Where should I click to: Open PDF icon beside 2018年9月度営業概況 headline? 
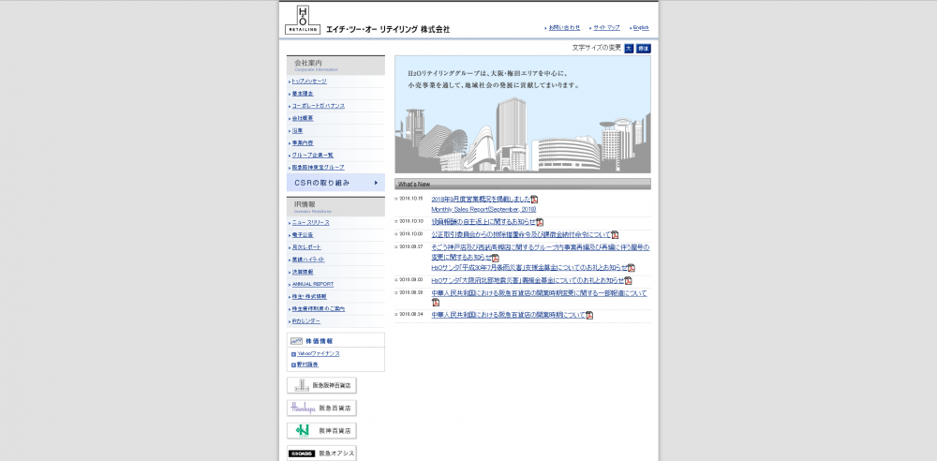click(534, 200)
